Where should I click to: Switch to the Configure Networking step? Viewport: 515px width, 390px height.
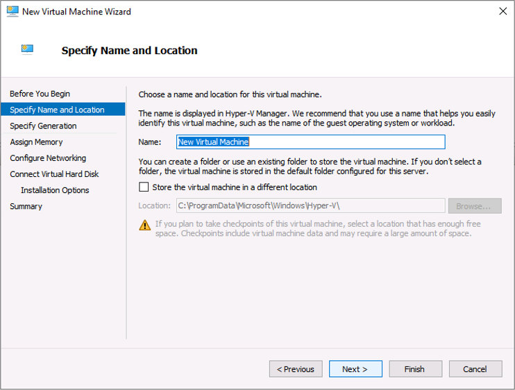point(48,158)
